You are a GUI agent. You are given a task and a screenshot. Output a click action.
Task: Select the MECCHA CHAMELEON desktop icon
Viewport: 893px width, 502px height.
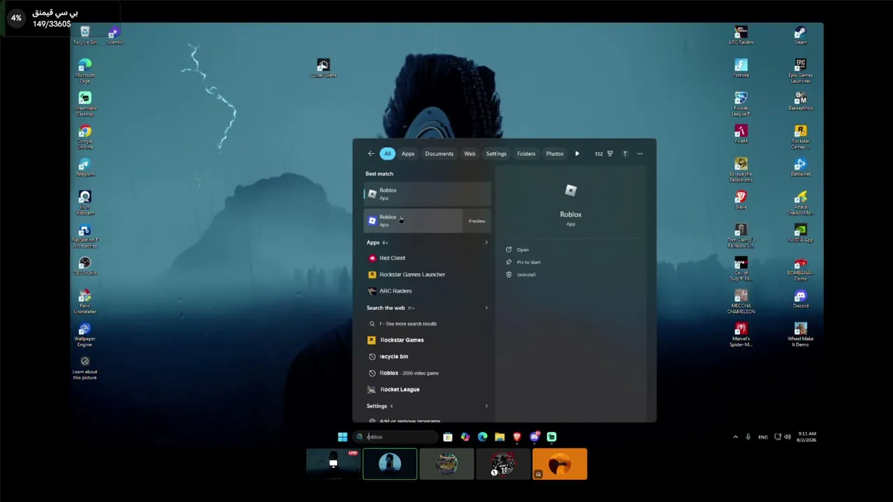coord(741,302)
